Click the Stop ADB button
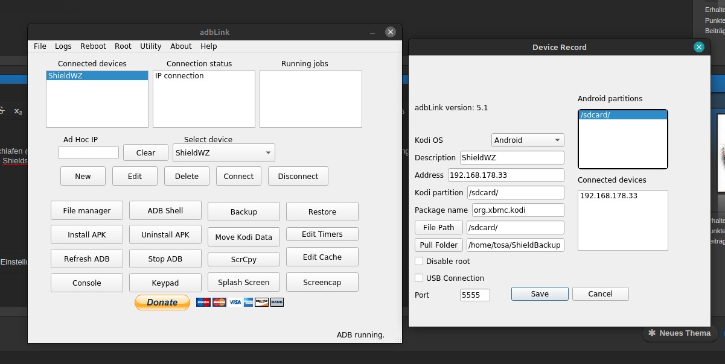This screenshot has width=725, height=364. tap(165, 259)
